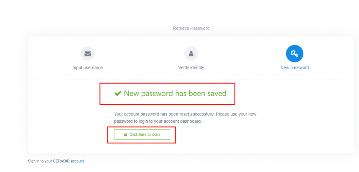Image resolution: width=359 pixels, height=172 pixels.
Task: Click the text line mentioning account dashboard
Action: coord(158,121)
